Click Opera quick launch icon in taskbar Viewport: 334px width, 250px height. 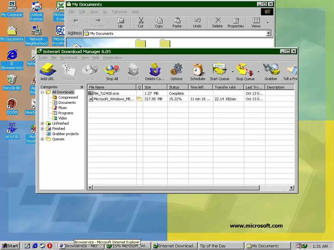(50, 246)
